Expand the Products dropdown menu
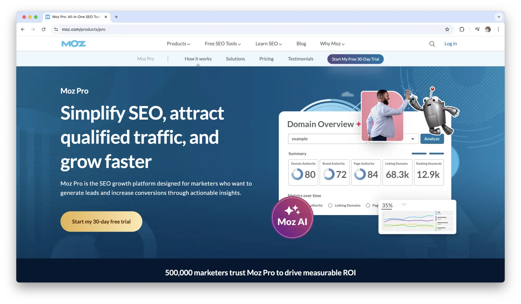Screen dimensions: 521x304 tap(179, 44)
